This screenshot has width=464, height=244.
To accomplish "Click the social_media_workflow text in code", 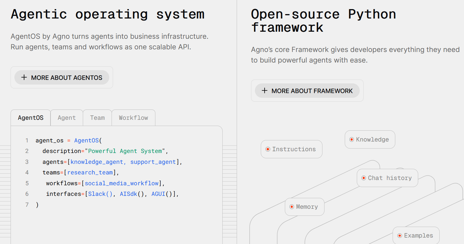I will [x=122, y=183].
